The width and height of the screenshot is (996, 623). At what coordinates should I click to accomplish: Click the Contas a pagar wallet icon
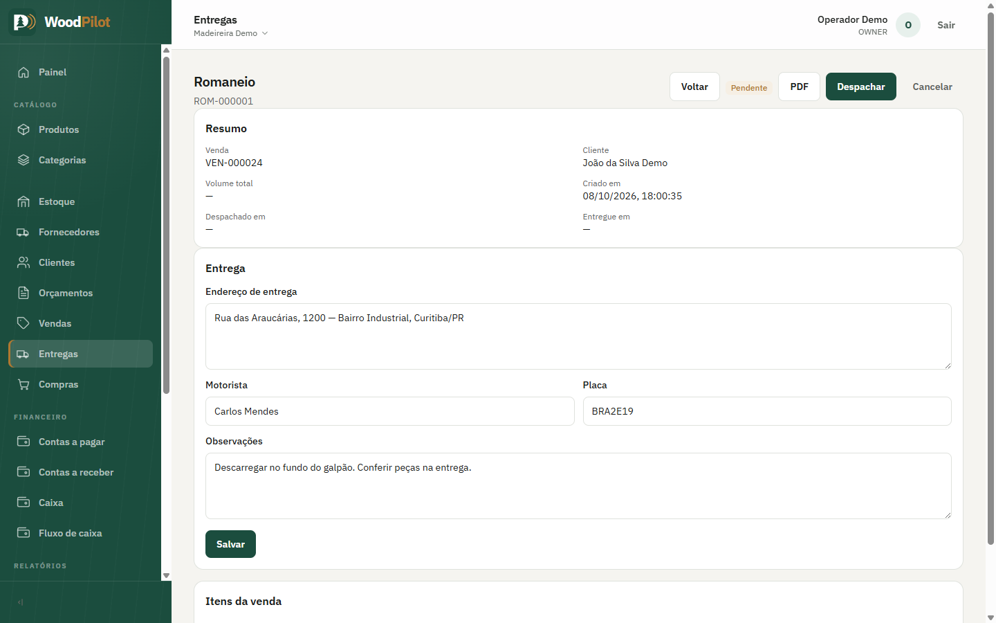point(24,442)
